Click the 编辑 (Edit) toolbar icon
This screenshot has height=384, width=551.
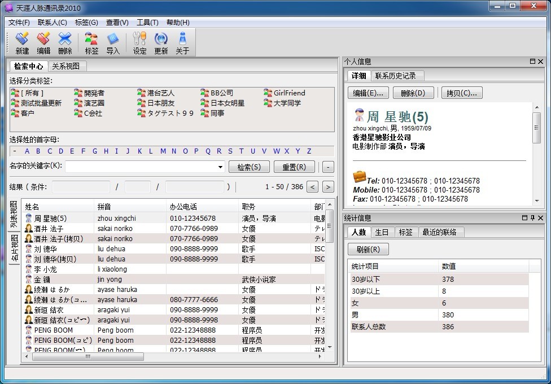43,43
